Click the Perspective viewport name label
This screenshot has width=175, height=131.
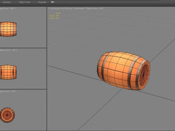[x=59, y=8]
